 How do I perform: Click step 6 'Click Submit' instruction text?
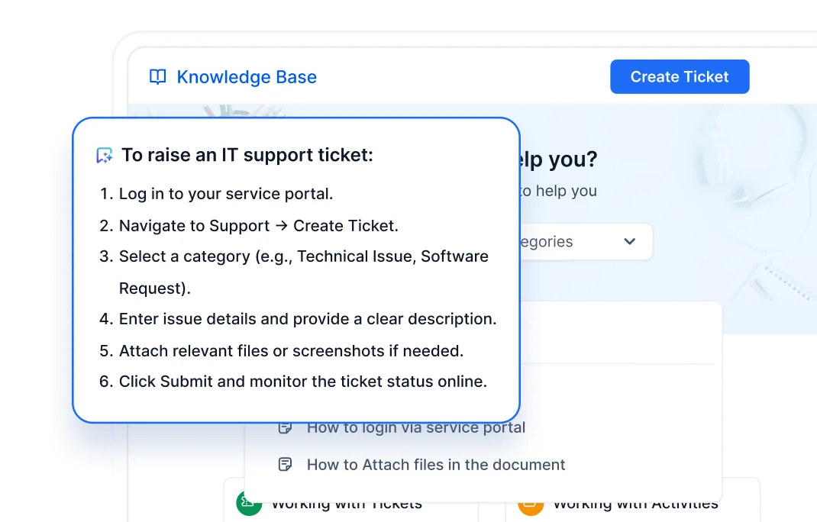303,382
